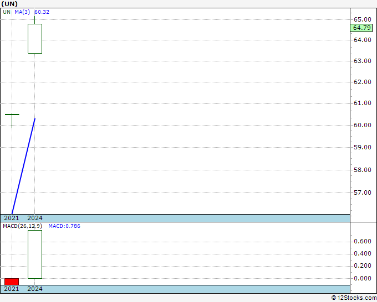Click the 59.00 price axis label
The image size is (377, 302).
(363, 147)
